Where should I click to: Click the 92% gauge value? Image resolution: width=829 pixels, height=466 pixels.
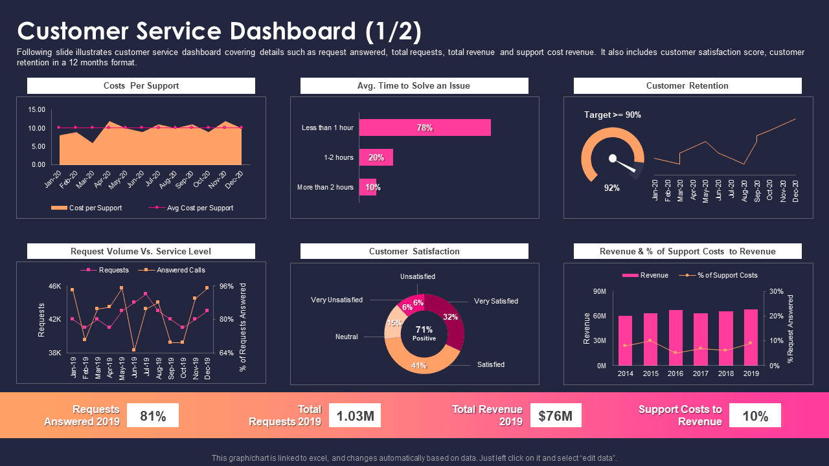(x=612, y=188)
